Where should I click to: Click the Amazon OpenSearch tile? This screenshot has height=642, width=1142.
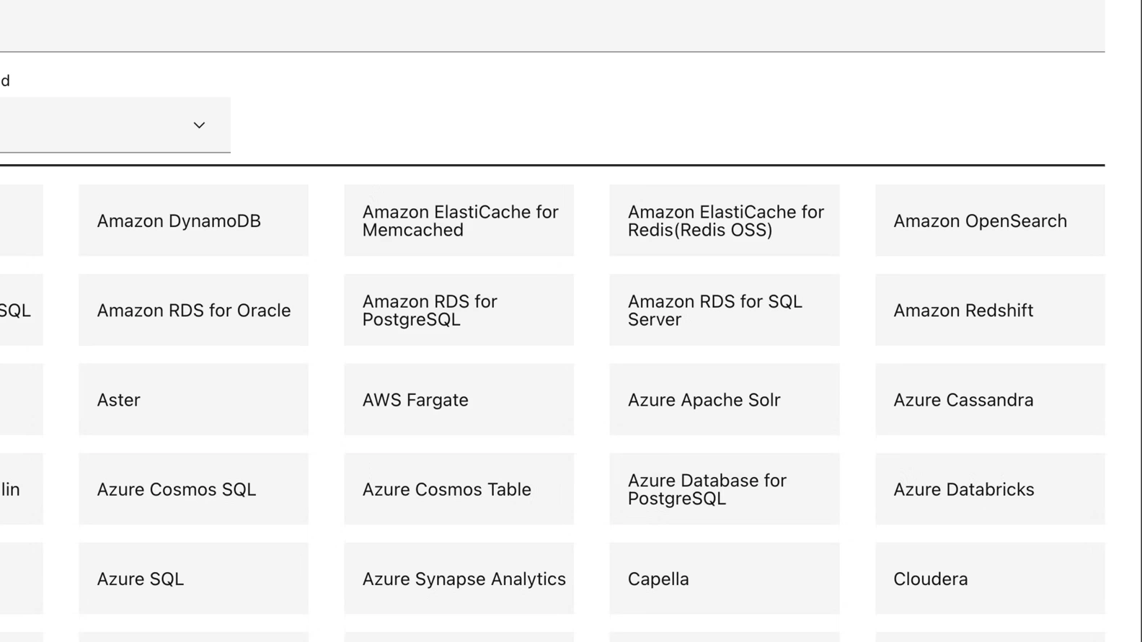coord(989,220)
